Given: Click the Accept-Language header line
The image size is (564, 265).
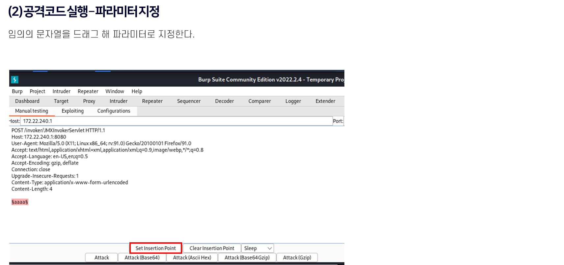Looking at the screenshot, I should coord(50,156).
